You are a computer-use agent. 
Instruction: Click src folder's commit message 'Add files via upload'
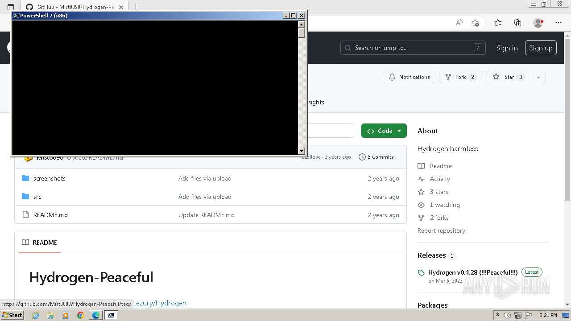(205, 197)
